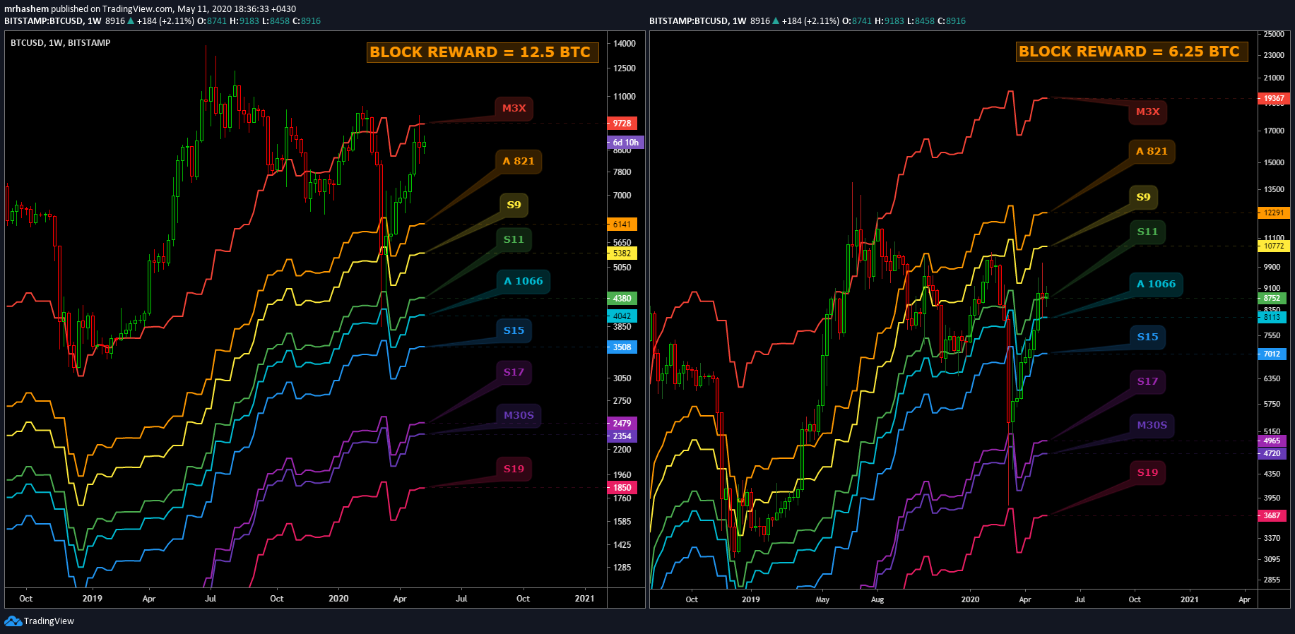Pick S15 label in the 12.5 BTC chart
The width and height of the screenshot is (1295, 634).
click(514, 330)
